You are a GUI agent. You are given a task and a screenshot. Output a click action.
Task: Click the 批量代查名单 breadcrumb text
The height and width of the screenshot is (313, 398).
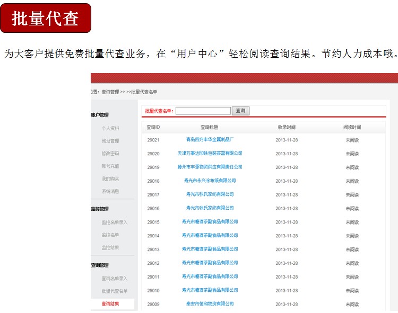pos(144,92)
